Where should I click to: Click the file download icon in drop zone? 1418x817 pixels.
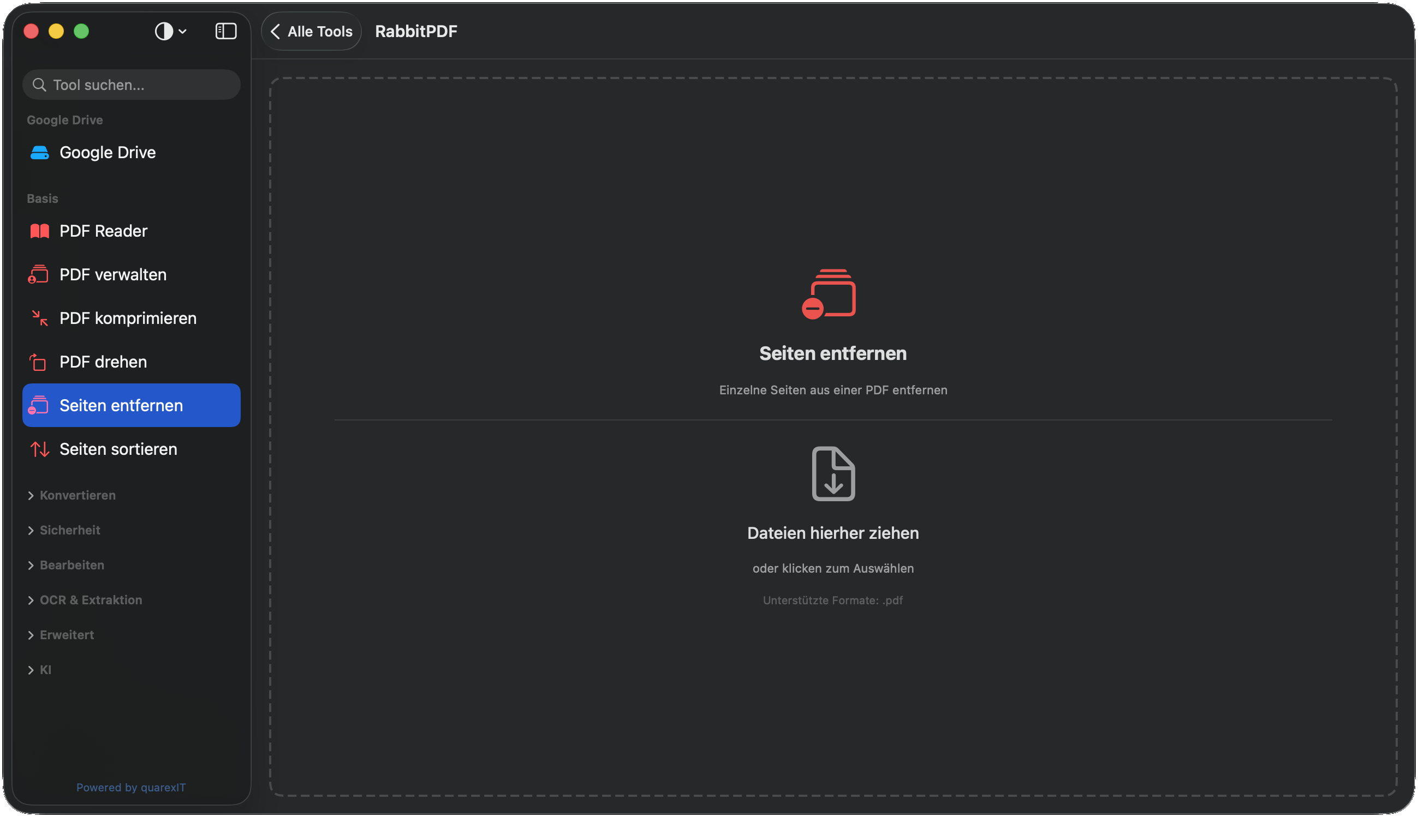coord(833,473)
